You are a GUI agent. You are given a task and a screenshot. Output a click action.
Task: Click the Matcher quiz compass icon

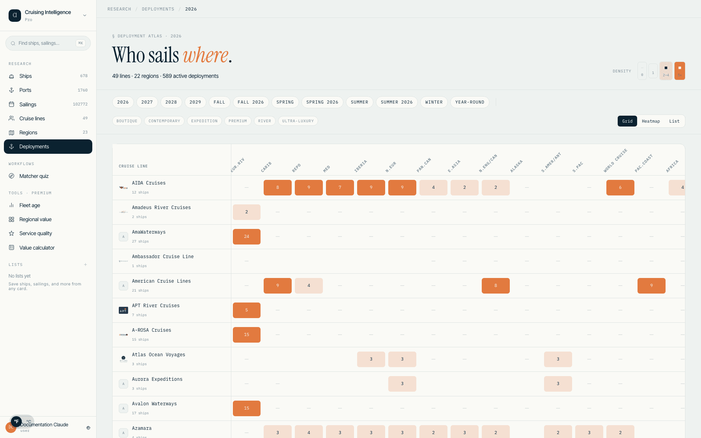[12, 176]
